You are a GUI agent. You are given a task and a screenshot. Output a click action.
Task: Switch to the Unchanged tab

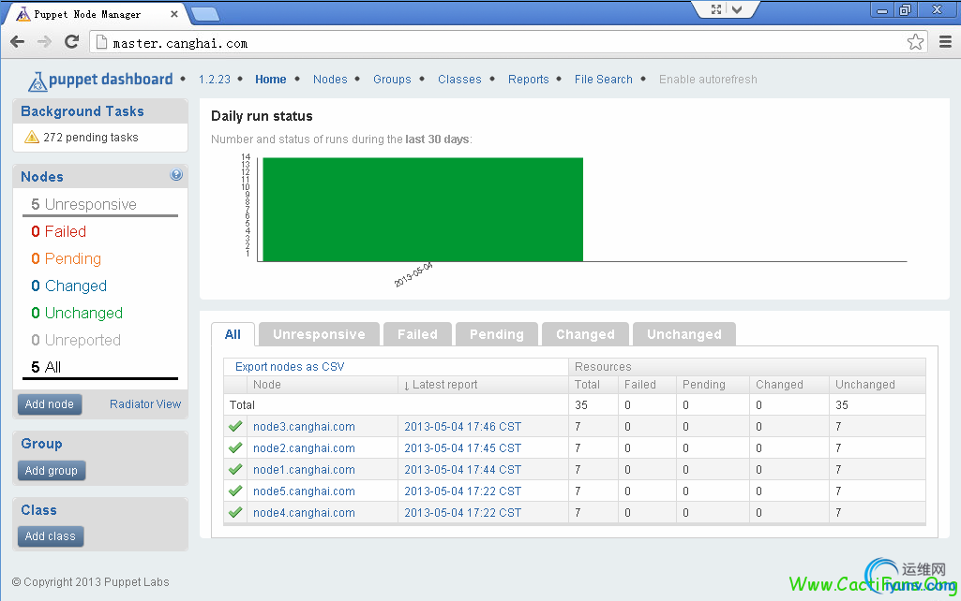point(684,334)
